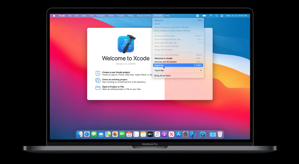Open the Wi-Fi menu bar icon
The image size is (299, 164).
pos(211,16)
